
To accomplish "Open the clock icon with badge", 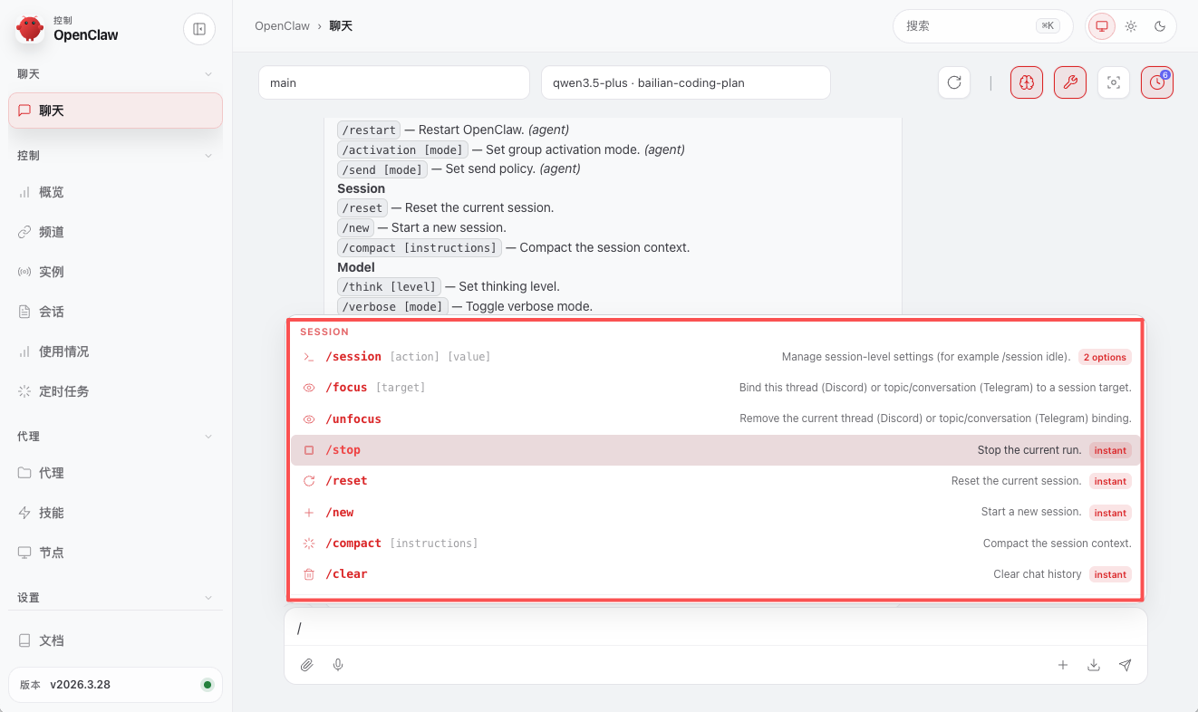I will (1157, 82).
